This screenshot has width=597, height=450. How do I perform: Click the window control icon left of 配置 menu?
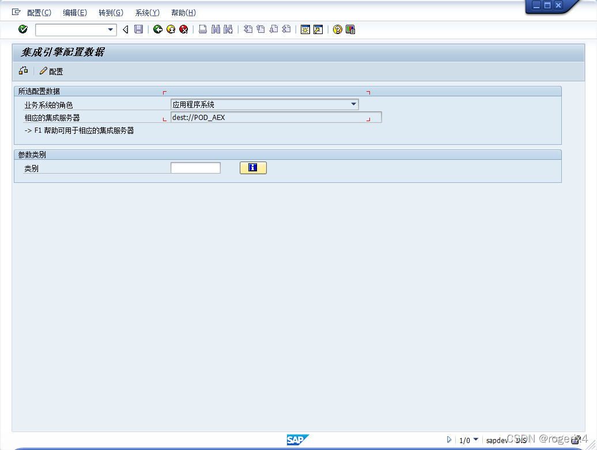tap(16, 12)
